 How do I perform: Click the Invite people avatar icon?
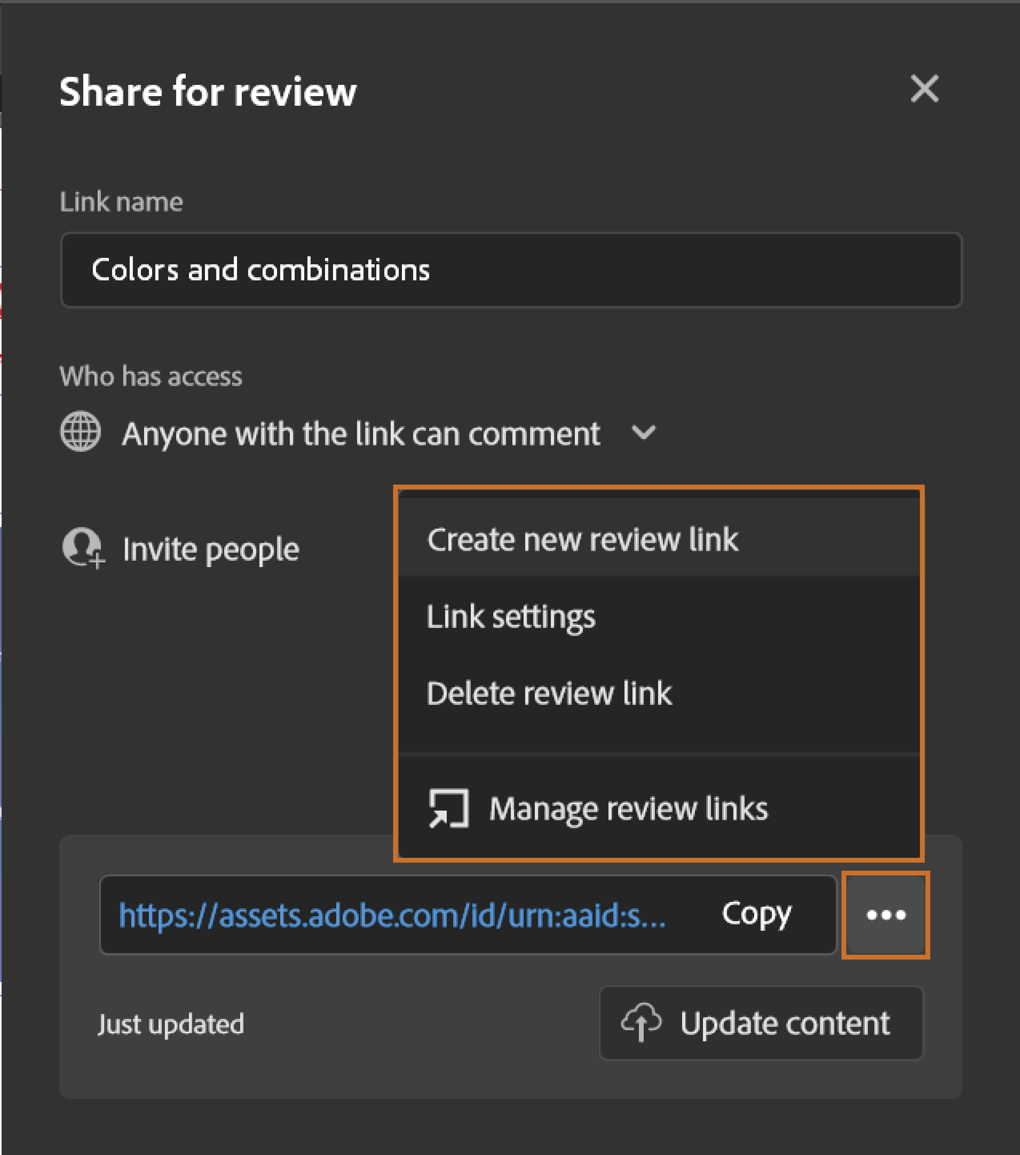click(x=82, y=547)
